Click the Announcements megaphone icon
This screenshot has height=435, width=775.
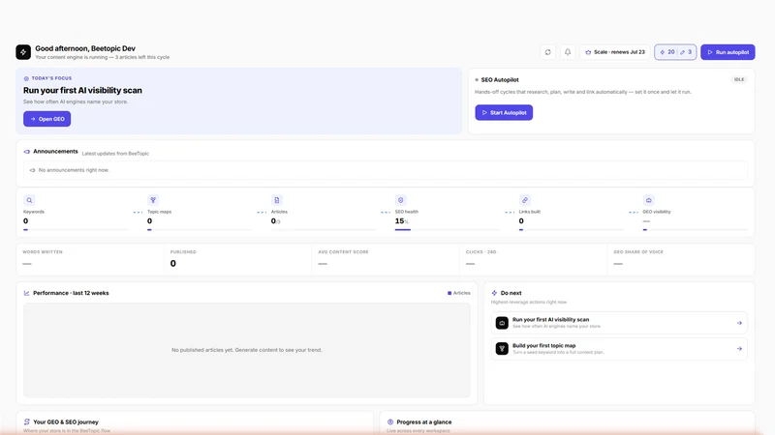27,152
